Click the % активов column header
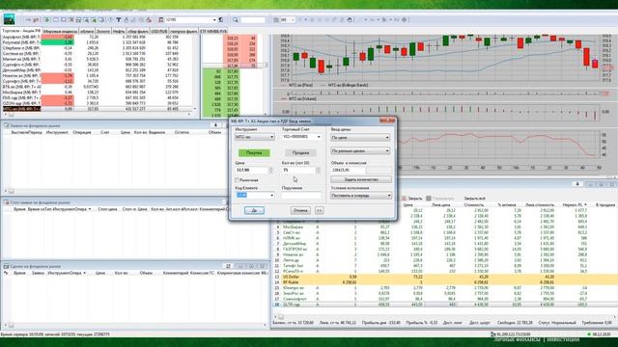This screenshot has height=347, width=618. point(506,205)
